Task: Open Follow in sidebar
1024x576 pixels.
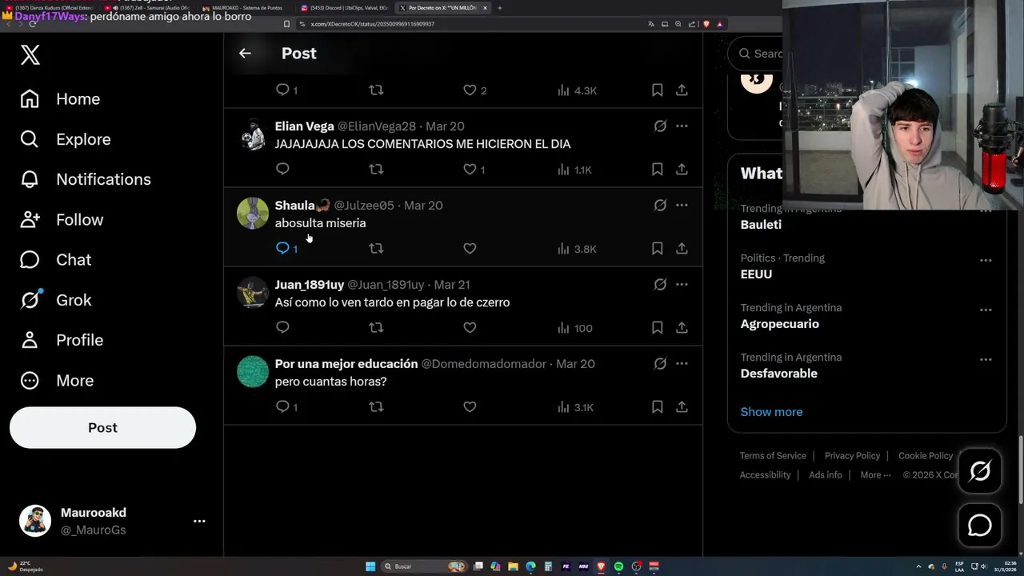Action: pos(62,219)
